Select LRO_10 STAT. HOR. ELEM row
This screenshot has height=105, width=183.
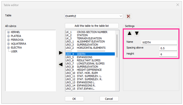90,73
